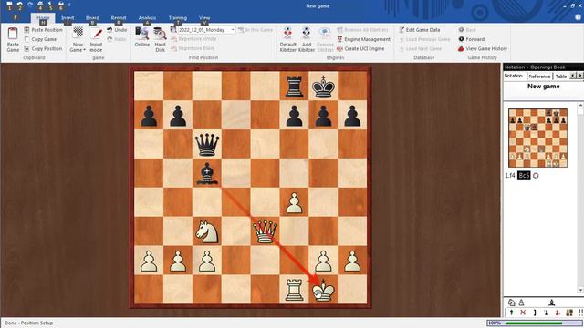Click the redo arrow in the quick access toolbar
Image resolution: width=584 pixels, height=328 pixels.
(x=30, y=5)
